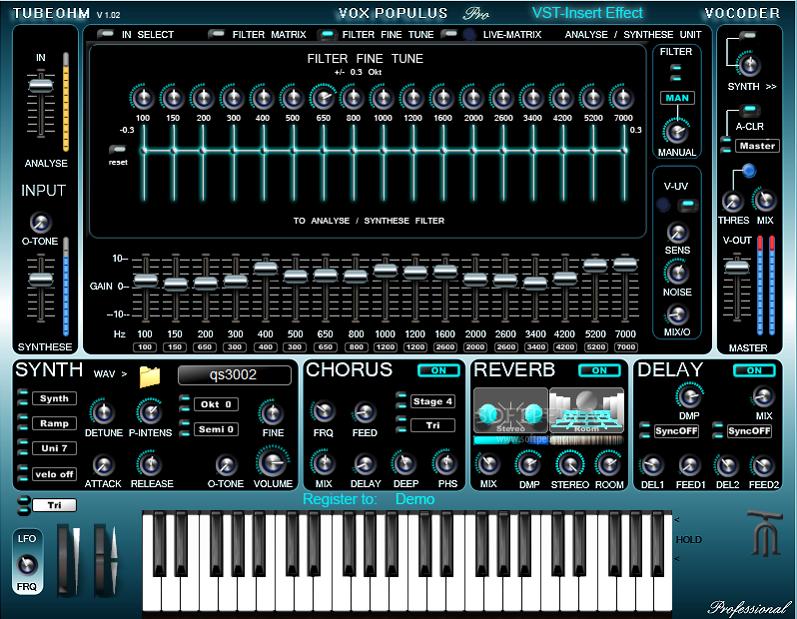Toggle the Delay ON switch
The image size is (797, 619).
click(754, 370)
